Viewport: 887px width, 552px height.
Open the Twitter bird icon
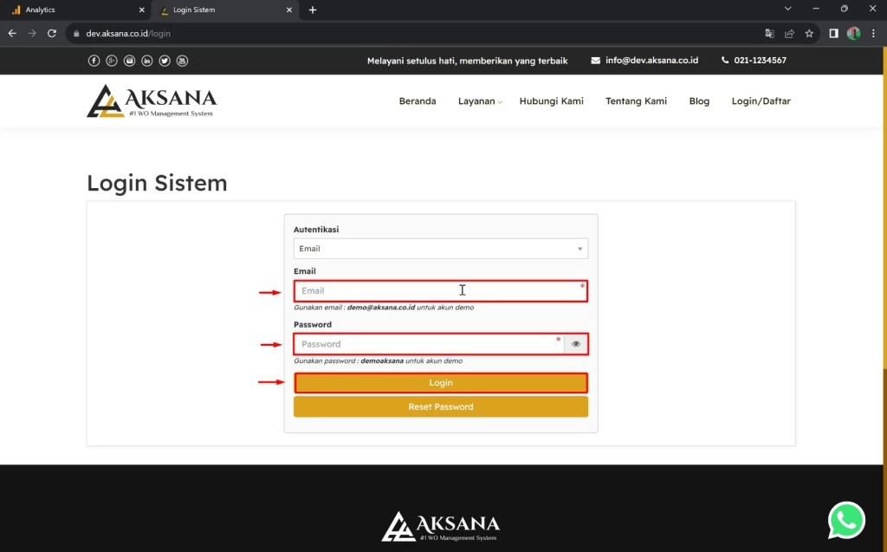coord(165,61)
